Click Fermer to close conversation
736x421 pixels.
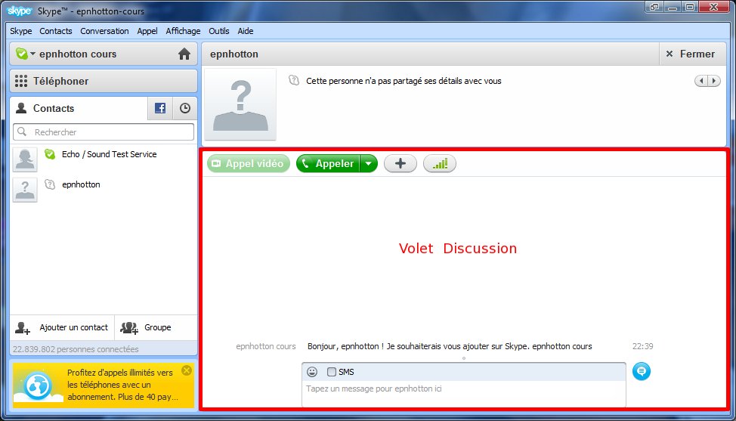691,54
